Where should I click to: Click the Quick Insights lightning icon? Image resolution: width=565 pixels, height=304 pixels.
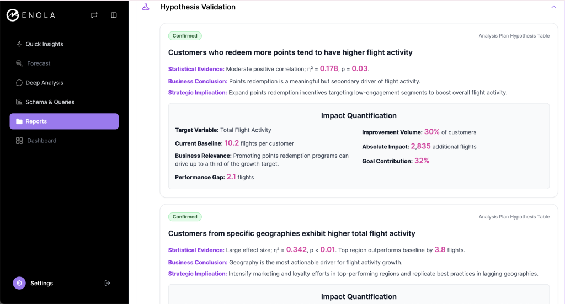[x=19, y=44]
